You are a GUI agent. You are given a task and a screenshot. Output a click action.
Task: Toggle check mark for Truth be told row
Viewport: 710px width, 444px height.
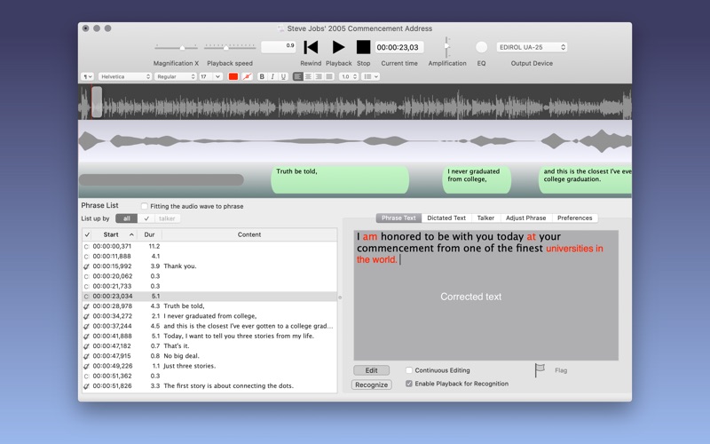point(86,306)
